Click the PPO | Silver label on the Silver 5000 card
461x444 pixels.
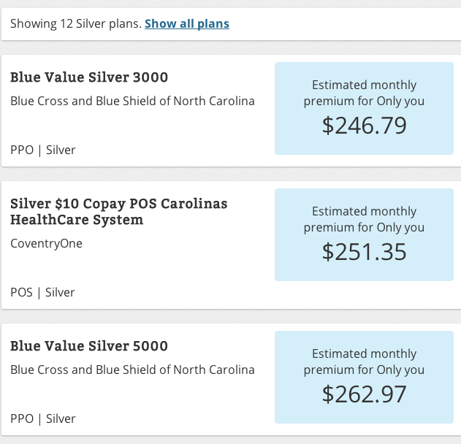42,418
